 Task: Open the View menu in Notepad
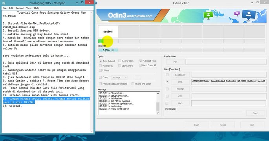pos(29,8)
